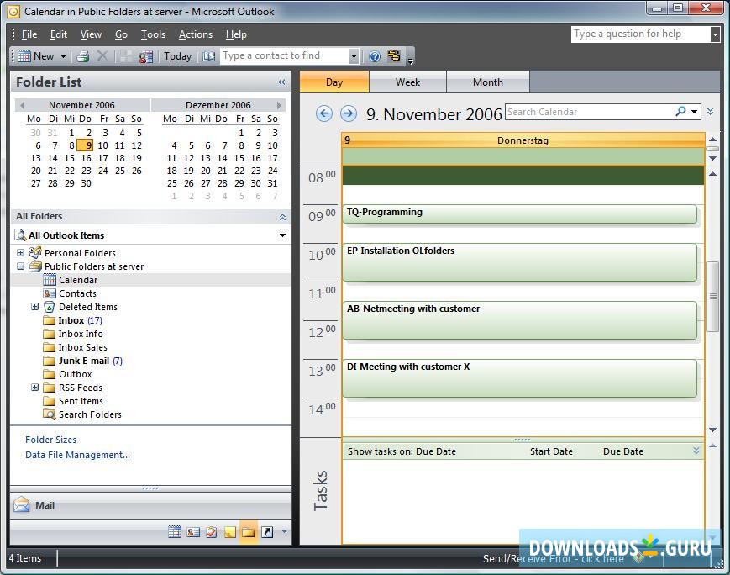Click the Contacts icon in navigation bar

click(193, 531)
